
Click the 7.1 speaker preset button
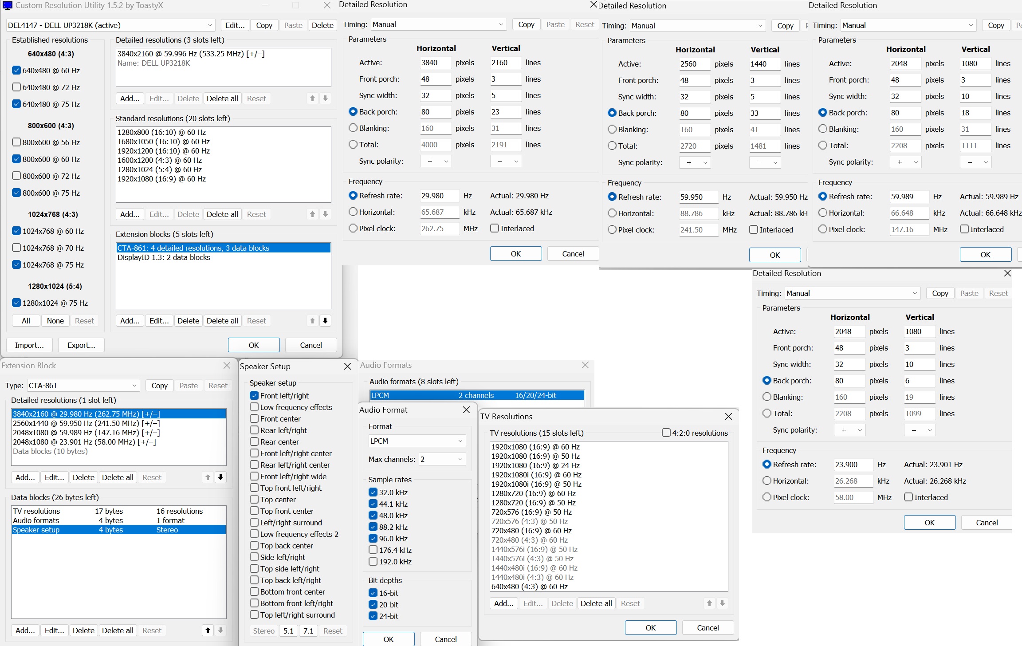point(308,631)
